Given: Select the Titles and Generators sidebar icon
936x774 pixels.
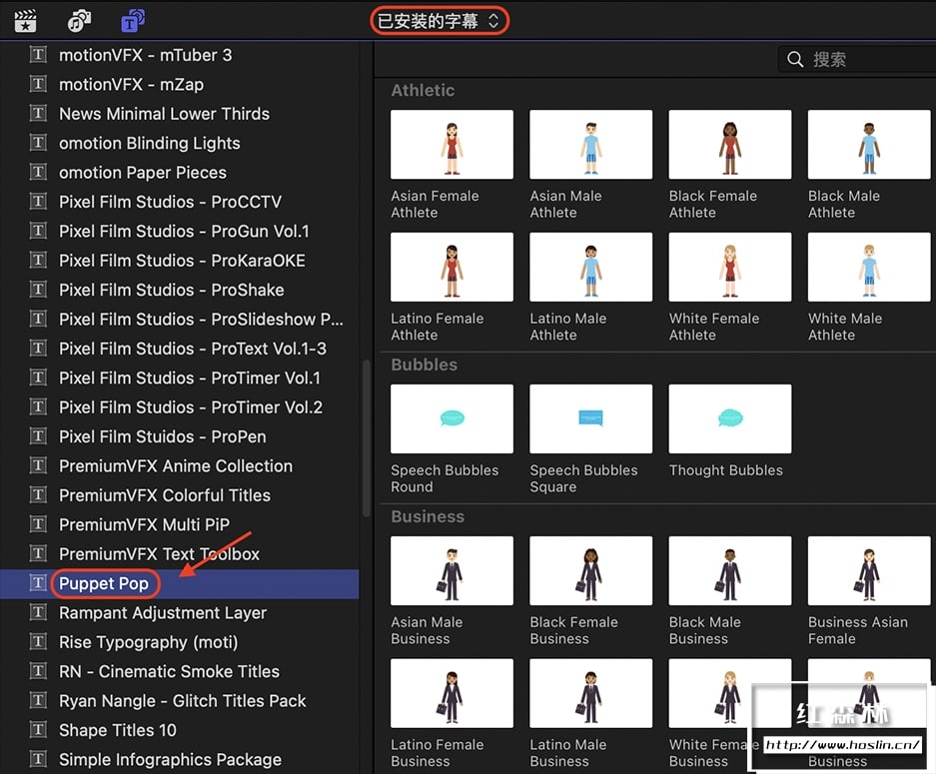Looking at the screenshot, I should pyautogui.click(x=132, y=20).
